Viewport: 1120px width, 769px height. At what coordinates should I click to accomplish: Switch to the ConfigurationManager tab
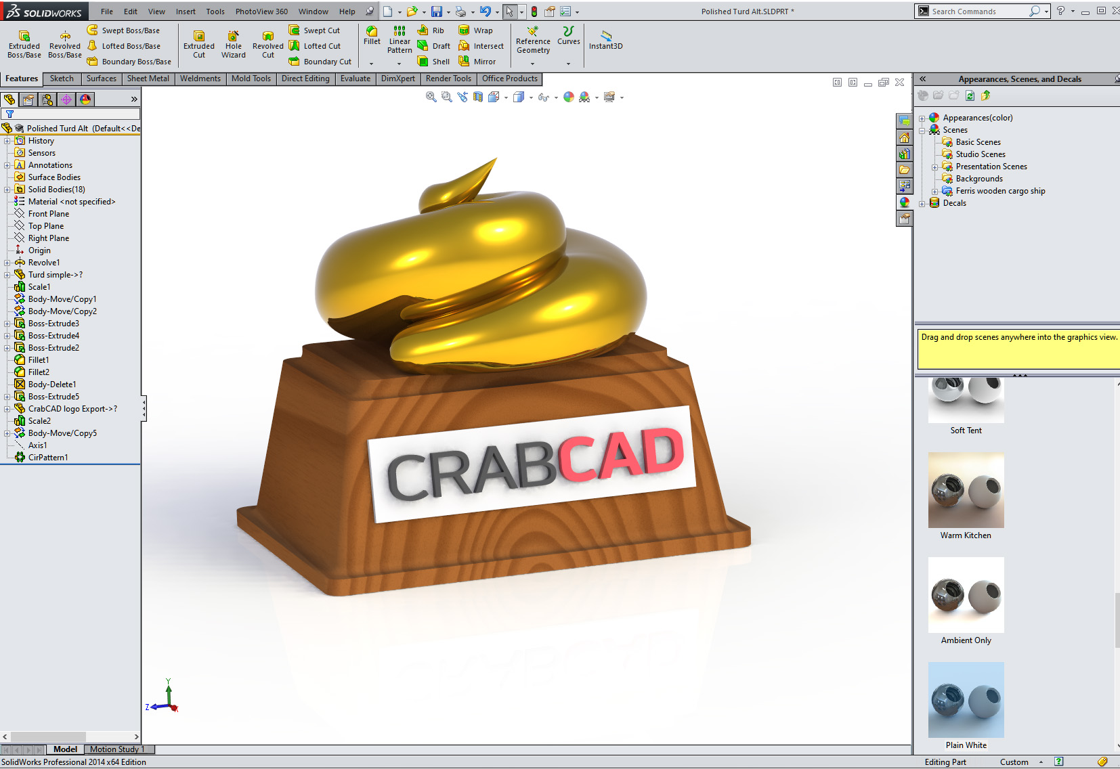pos(47,100)
